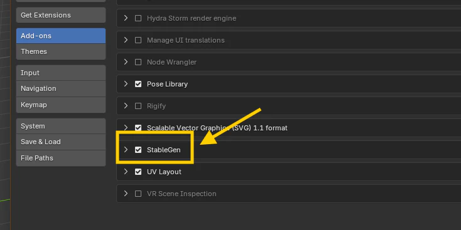Screen dimensions: 461x230
Task: Open the Get Extensions section
Action: [61, 15]
